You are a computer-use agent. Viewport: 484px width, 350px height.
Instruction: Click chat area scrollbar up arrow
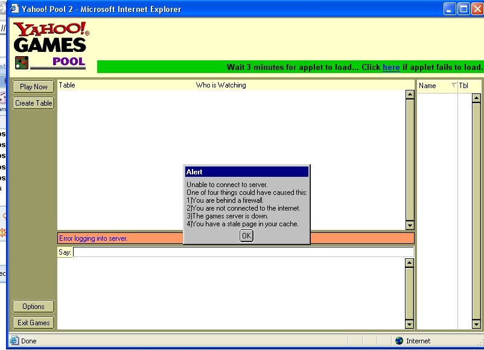409,263
